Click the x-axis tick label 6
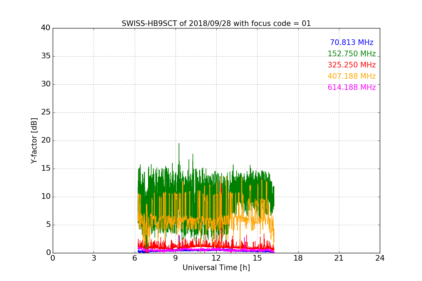The width and height of the screenshot is (422, 281). pos(135,258)
